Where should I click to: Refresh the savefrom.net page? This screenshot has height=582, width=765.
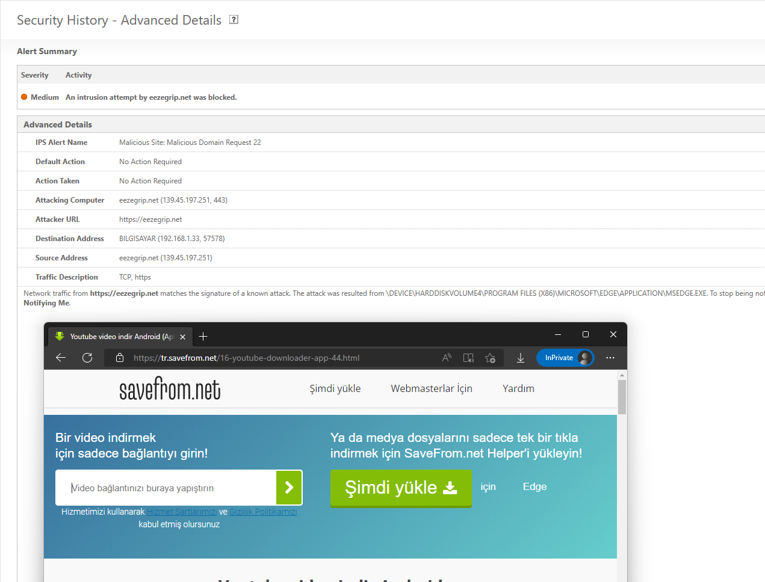point(87,358)
